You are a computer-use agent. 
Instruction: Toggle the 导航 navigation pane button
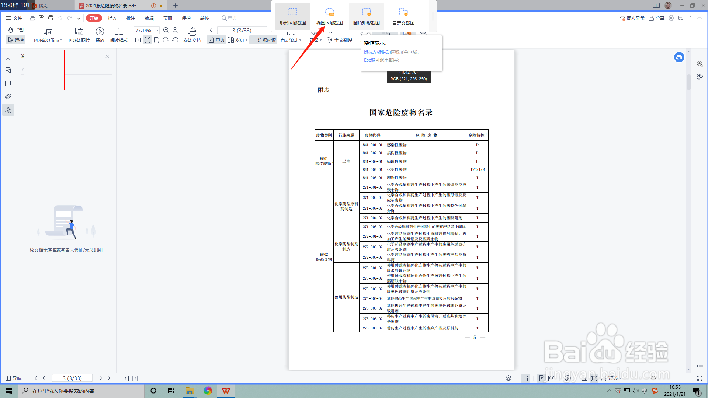pyautogui.click(x=14, y=378)
